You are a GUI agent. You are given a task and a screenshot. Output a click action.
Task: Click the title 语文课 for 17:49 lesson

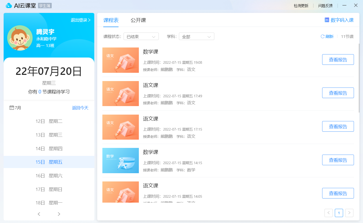(150, 85)
